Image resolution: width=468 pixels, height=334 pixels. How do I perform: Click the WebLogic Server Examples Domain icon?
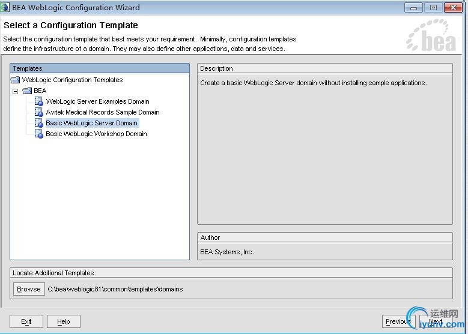click(x=39, y=101)
